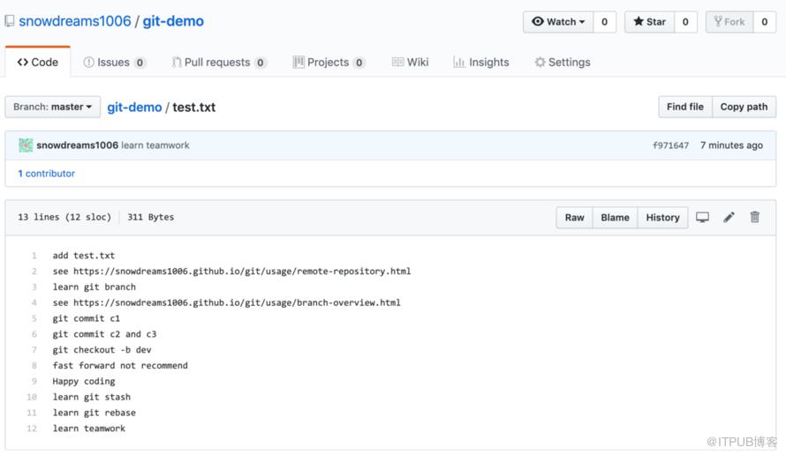
Task: Open commit f971647
Action: pos(670,145)
